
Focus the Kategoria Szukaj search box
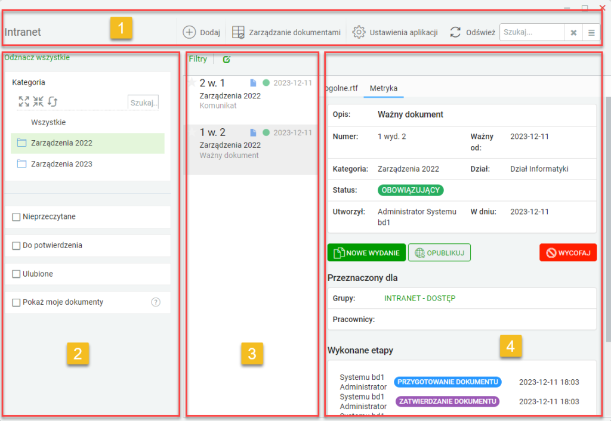[143, 103]
